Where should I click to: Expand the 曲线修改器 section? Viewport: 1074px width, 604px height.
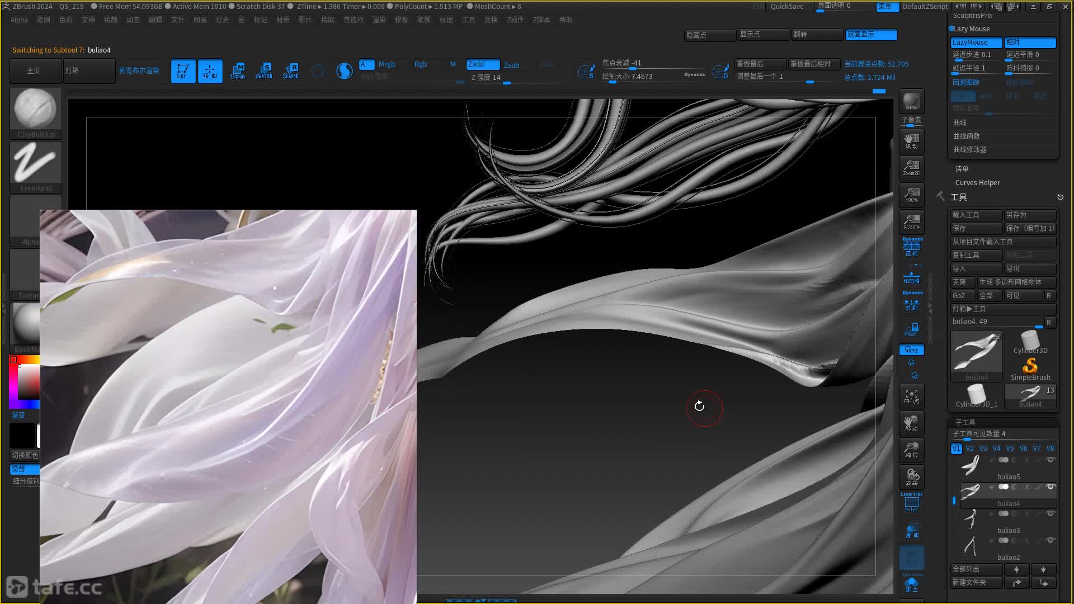[x=969, y=149]
